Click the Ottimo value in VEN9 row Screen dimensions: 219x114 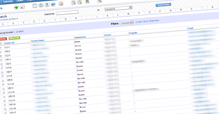(80, 74)
